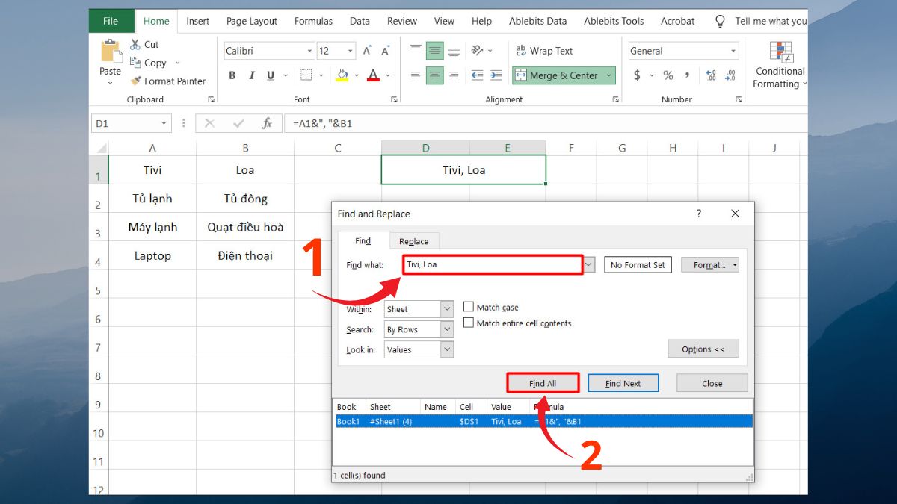Open the Format button dropdown arrow

735,264
